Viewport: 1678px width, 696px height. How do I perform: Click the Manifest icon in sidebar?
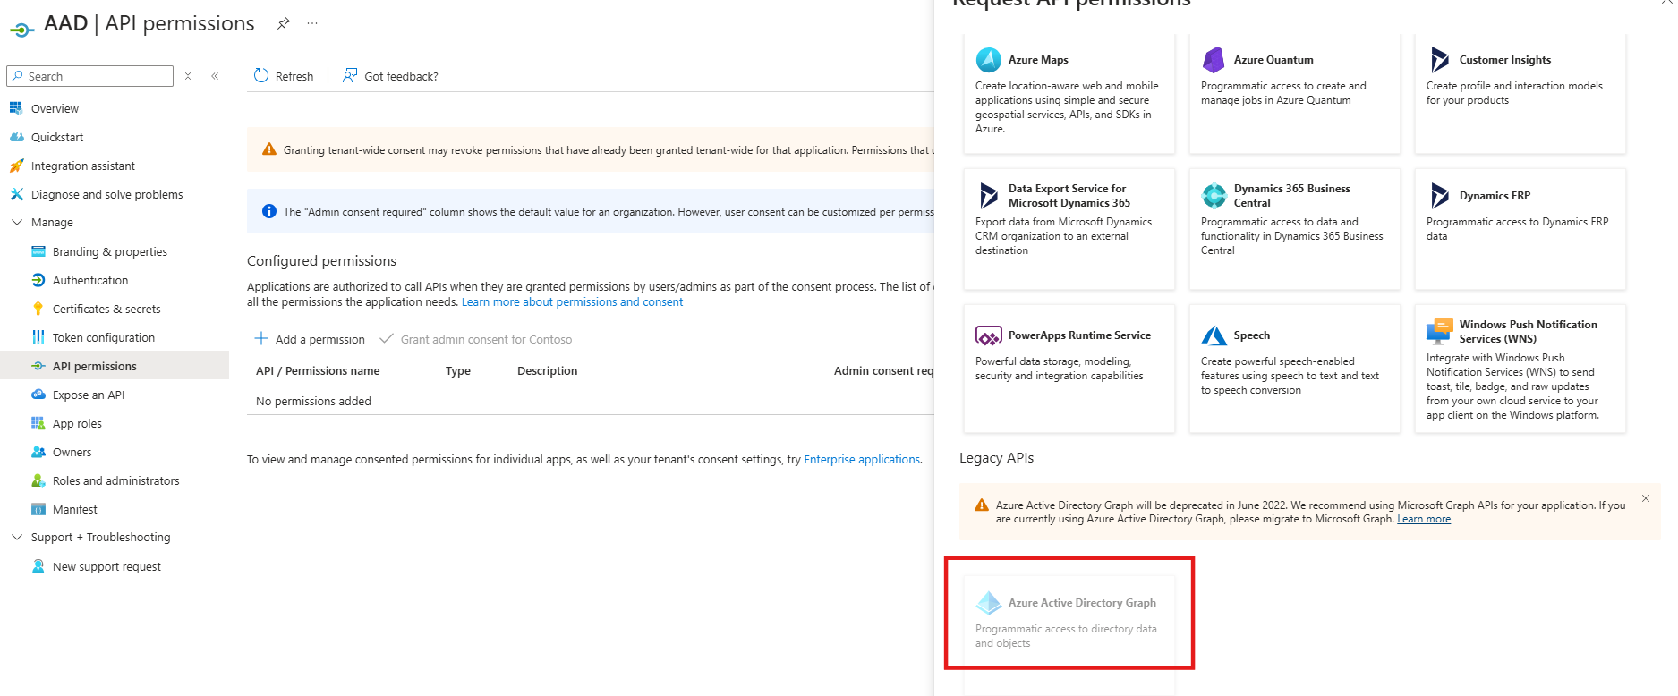38,509
